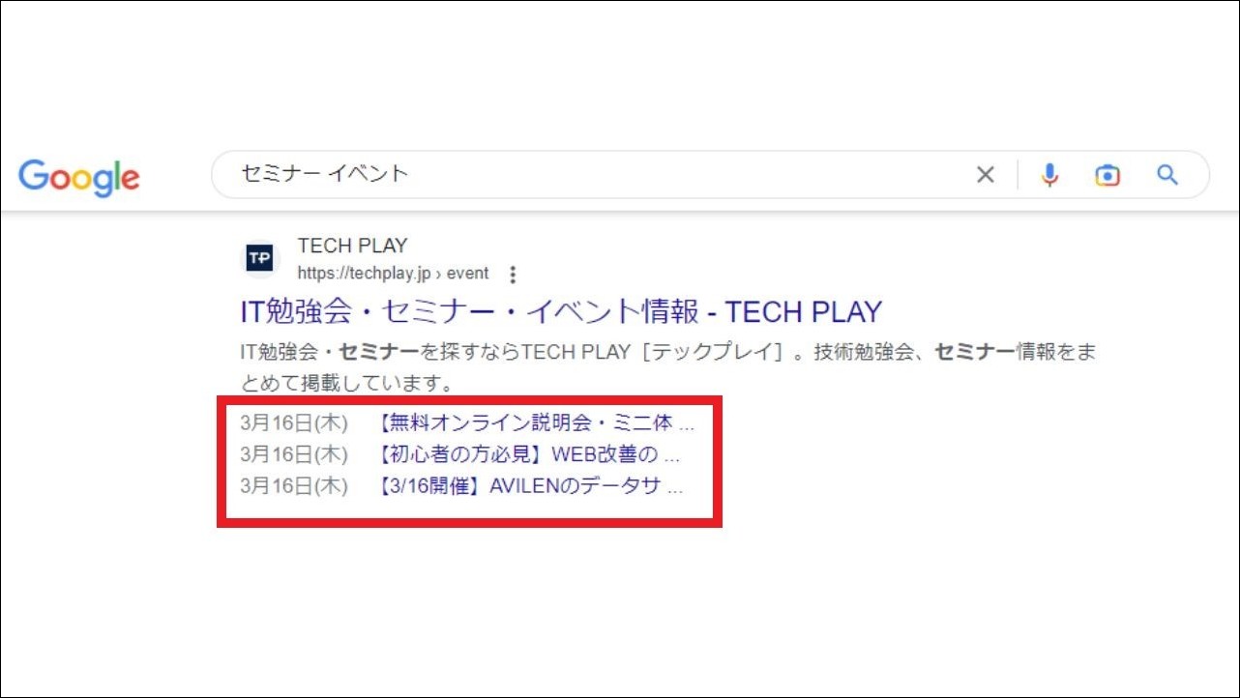Click the snippet text starting with IT勉強会・セミナーを探すなら
Viewport: 1240px width, 698px height.
click(x=668, y=367)
